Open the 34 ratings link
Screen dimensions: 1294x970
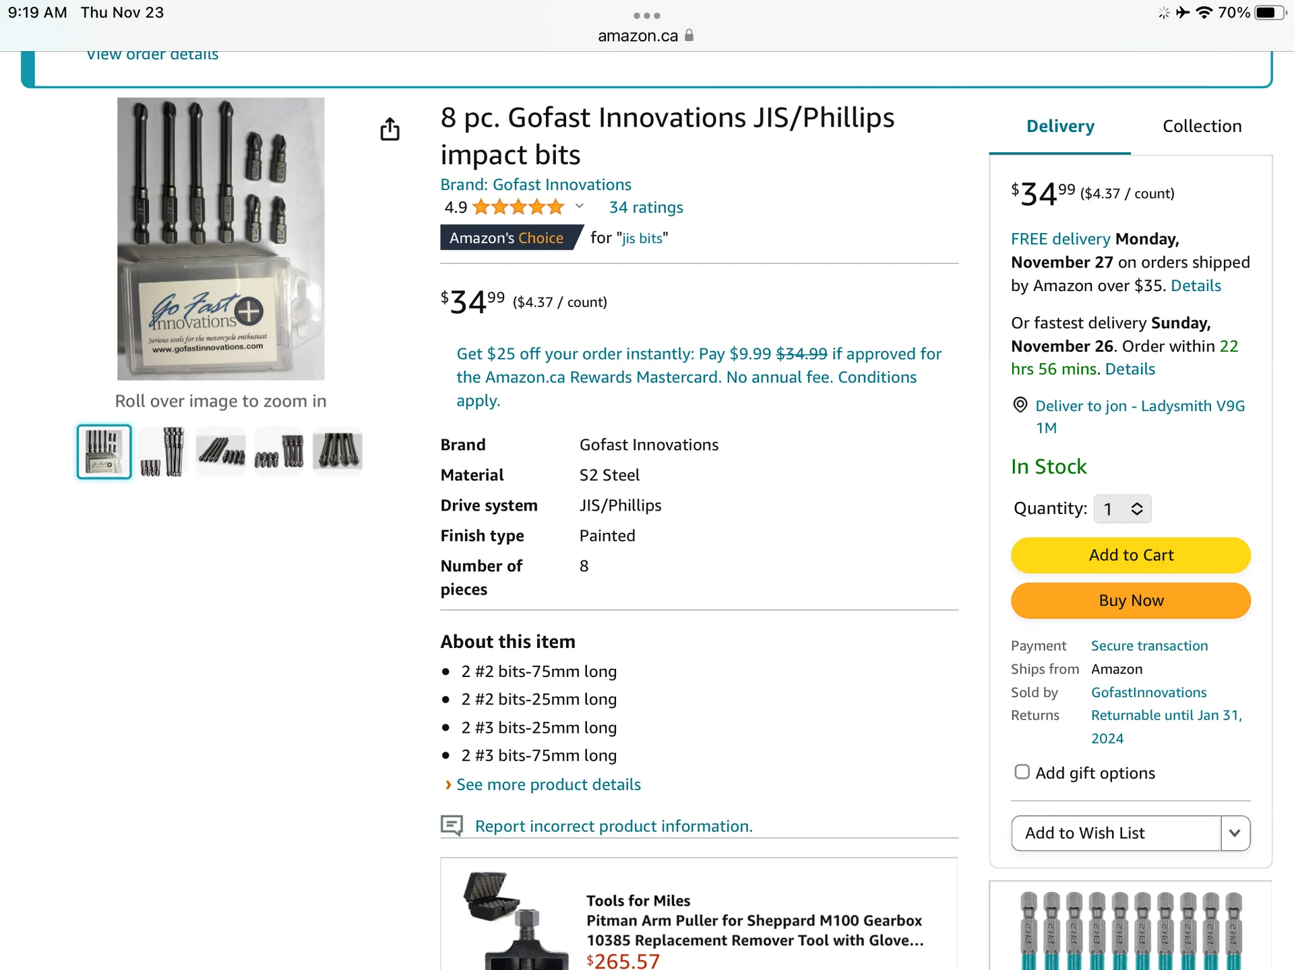pos(646,207)
